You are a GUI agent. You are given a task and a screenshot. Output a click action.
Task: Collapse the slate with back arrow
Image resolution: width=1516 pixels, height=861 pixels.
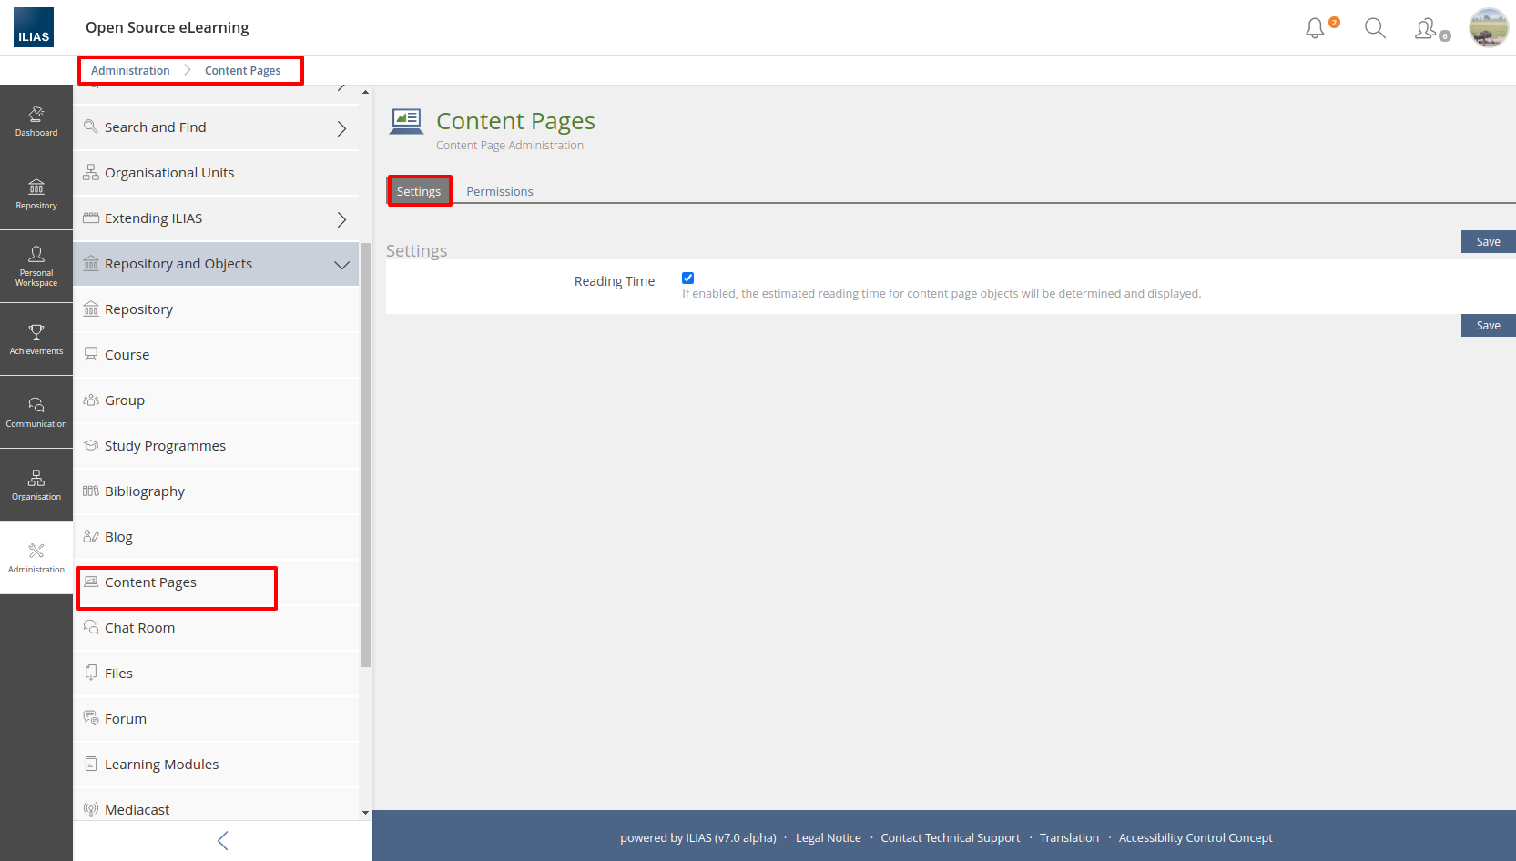222,841
